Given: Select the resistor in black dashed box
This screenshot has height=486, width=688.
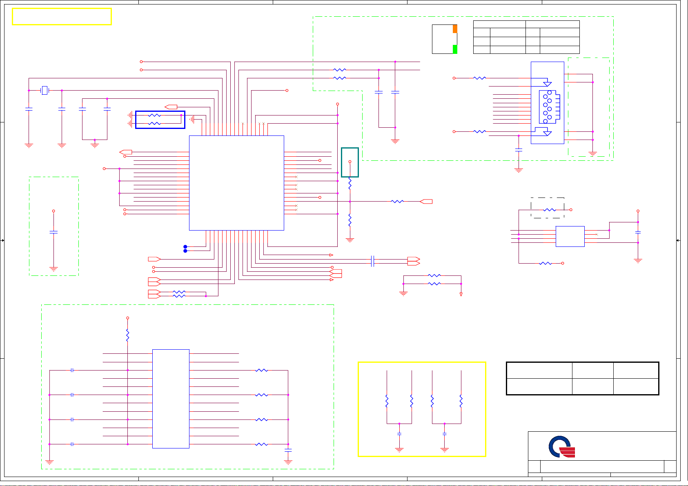Looking at the screenshot, I should click(x=550, y=210).
